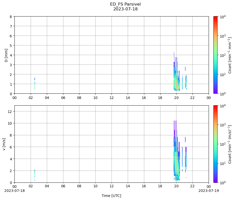This screenshot has height=200, width=235.
Task: Click tick label '7' on the D axis
Action: coord(11,26)
